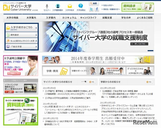
Task: Click the 2014年2月4日 date text
Action: pos(49,88)
